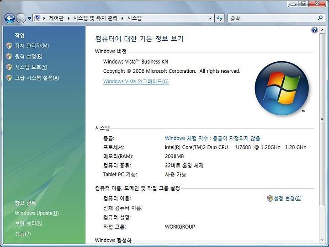The height and width of the screenshot is (247, 329).
Task: Open Windows 체험 지수 rating link
Action: pos(212,138)
